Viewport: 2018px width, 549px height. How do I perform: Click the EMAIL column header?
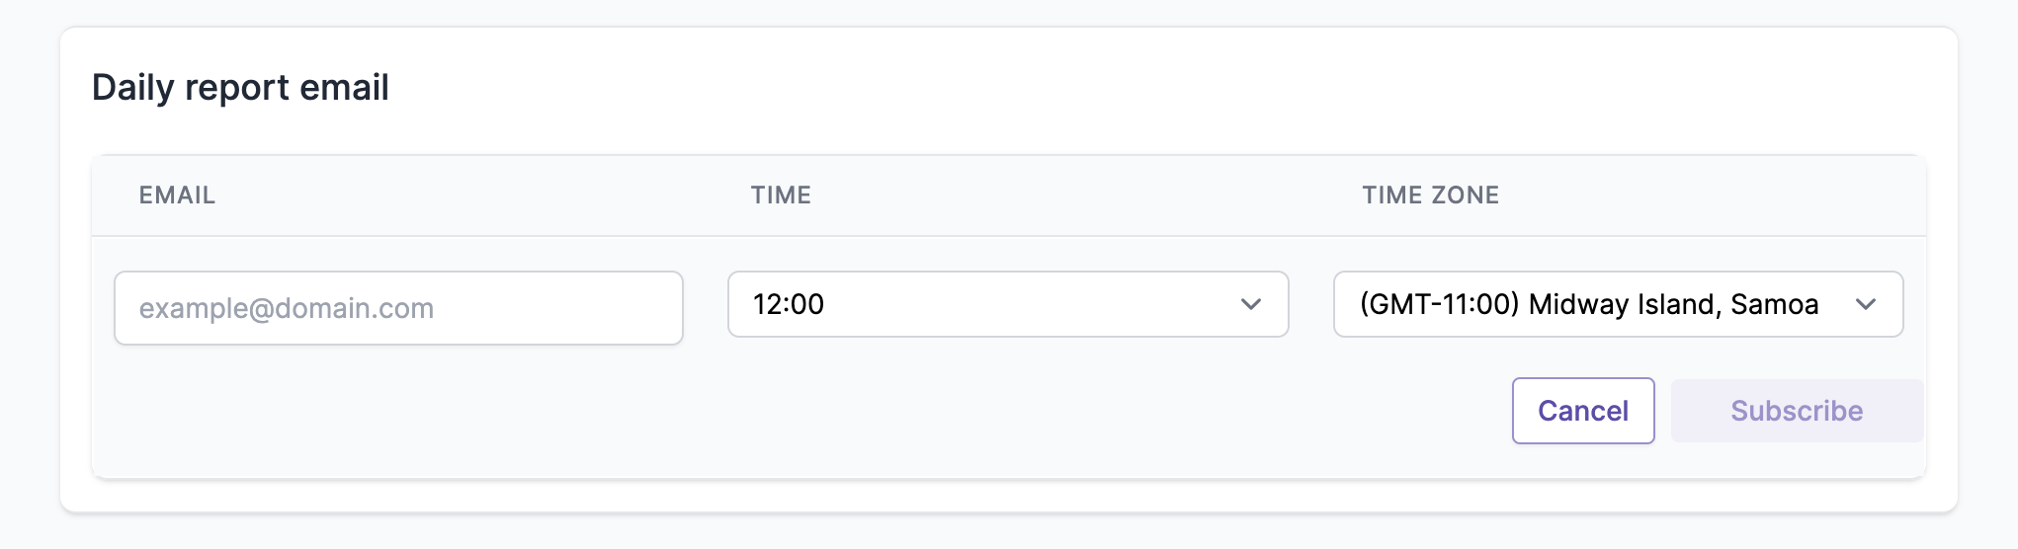tap(177, 196)
